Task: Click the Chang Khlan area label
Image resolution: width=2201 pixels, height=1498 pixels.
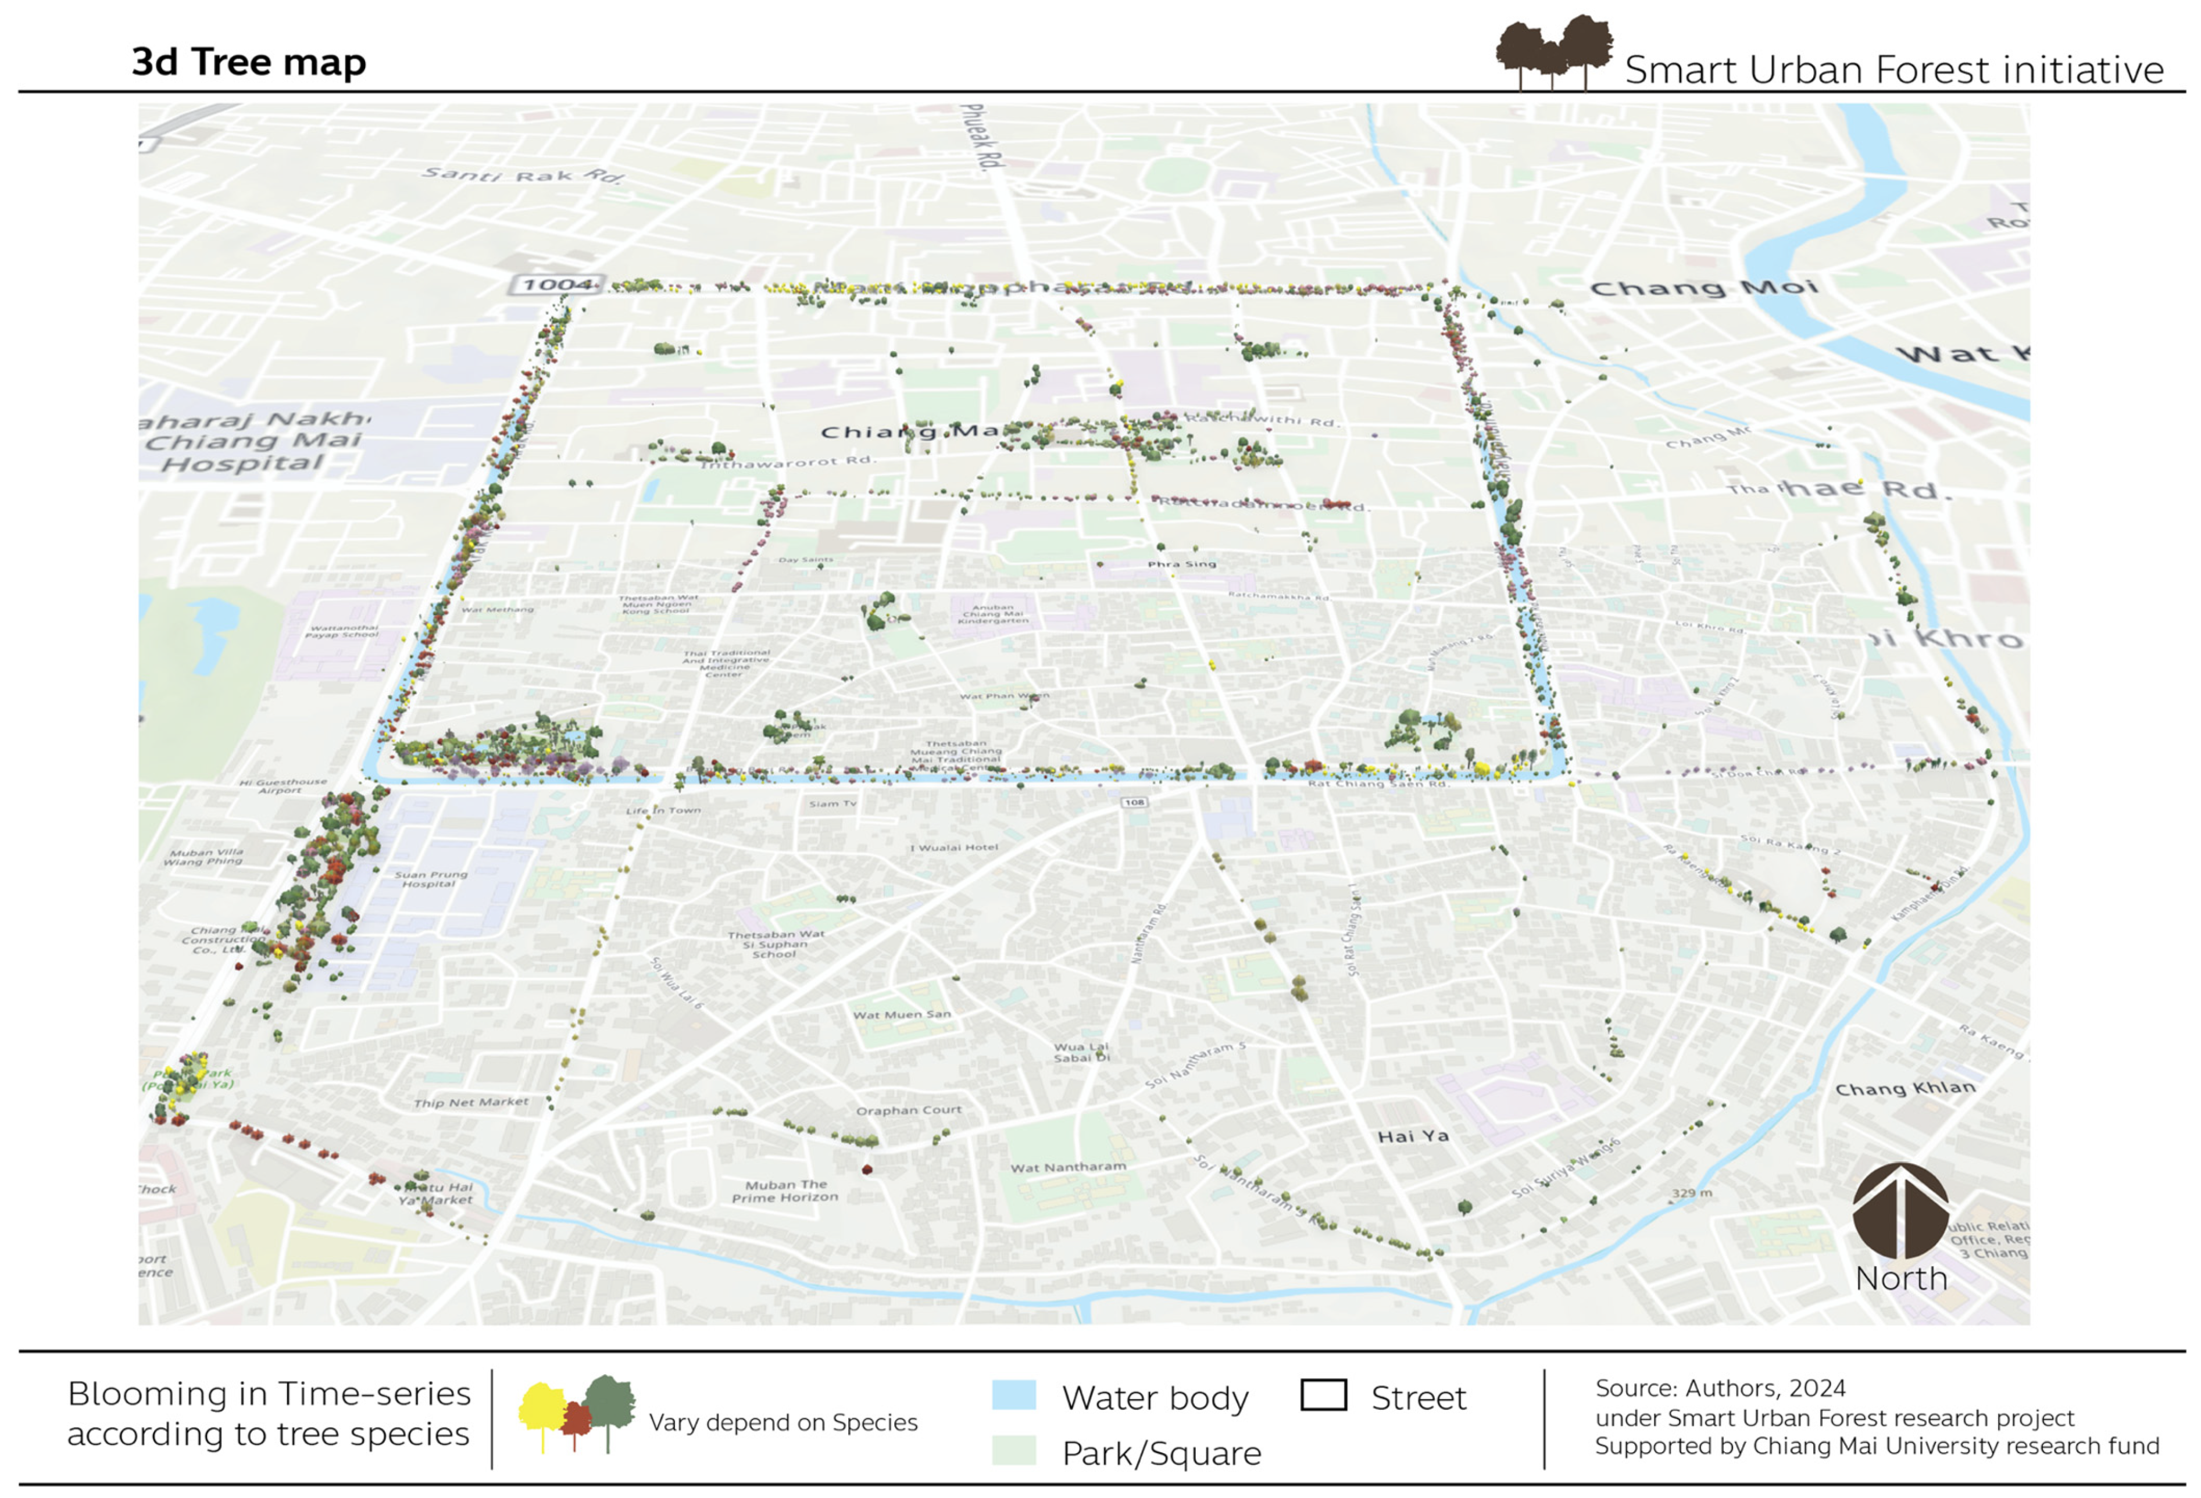Action: pyautogui.click(x=1905, y=1089)
